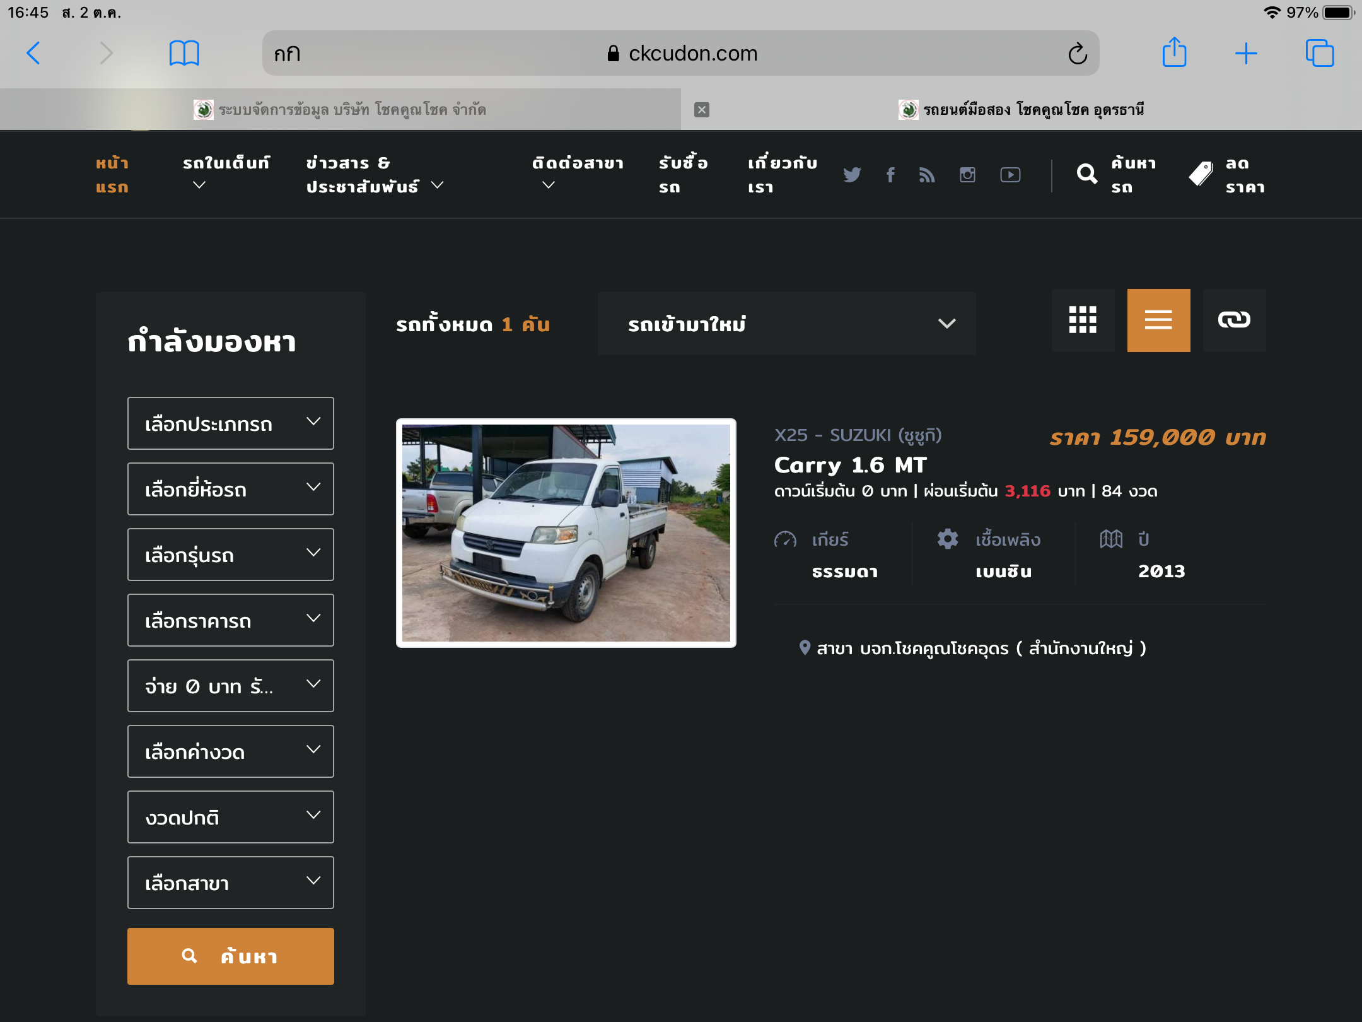The width and height of the screenshot is (1362, 1022).
Task: Open the Instagram icon link
Action: pos(967,175)
